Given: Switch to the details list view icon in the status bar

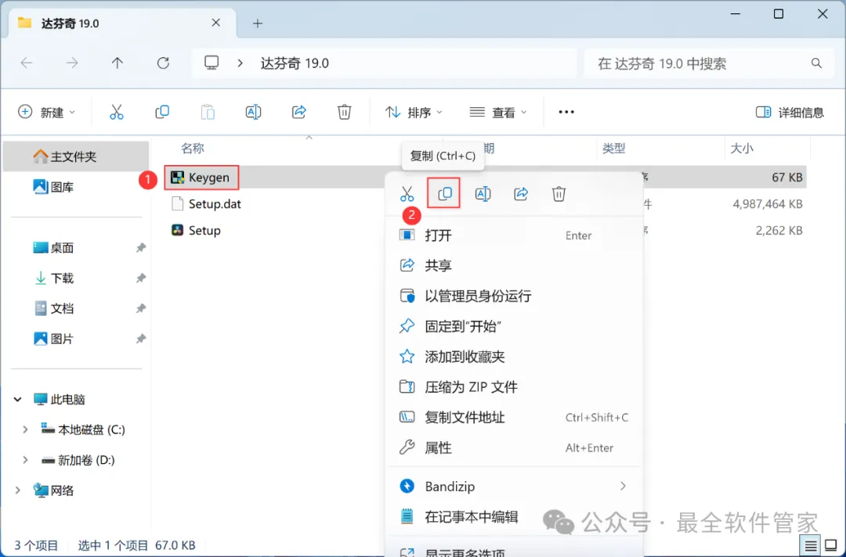Looking at the screenshot, I should click(811, 546).
